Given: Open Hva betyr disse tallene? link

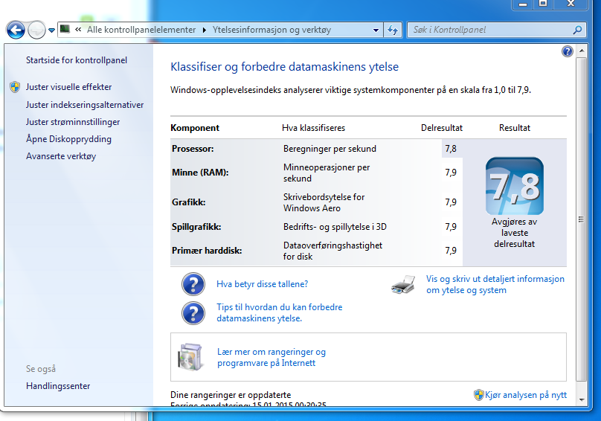Looking at the screenshot, I should point(262,284).
